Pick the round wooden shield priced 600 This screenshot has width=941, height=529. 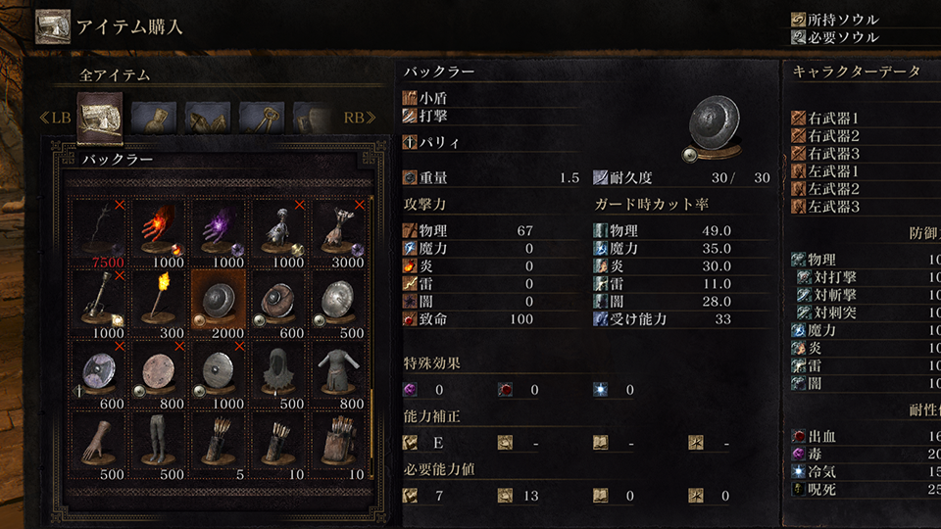tap(278, 305)
